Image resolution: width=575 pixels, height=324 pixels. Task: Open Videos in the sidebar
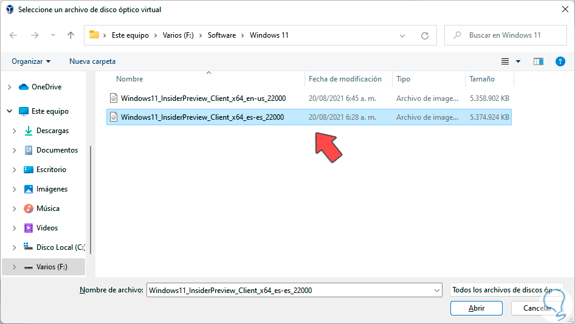pyautogui.click(x=47, y=228)
